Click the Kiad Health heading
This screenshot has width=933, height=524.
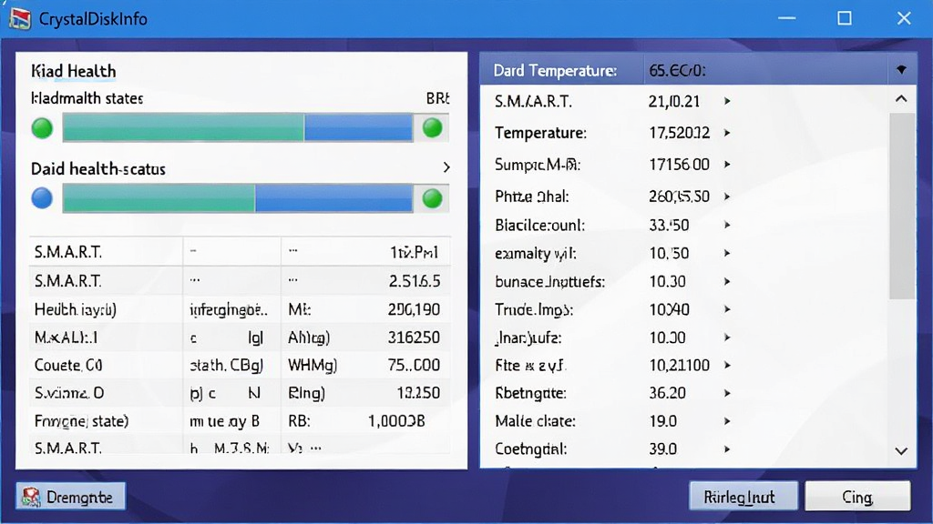[74, 71]
